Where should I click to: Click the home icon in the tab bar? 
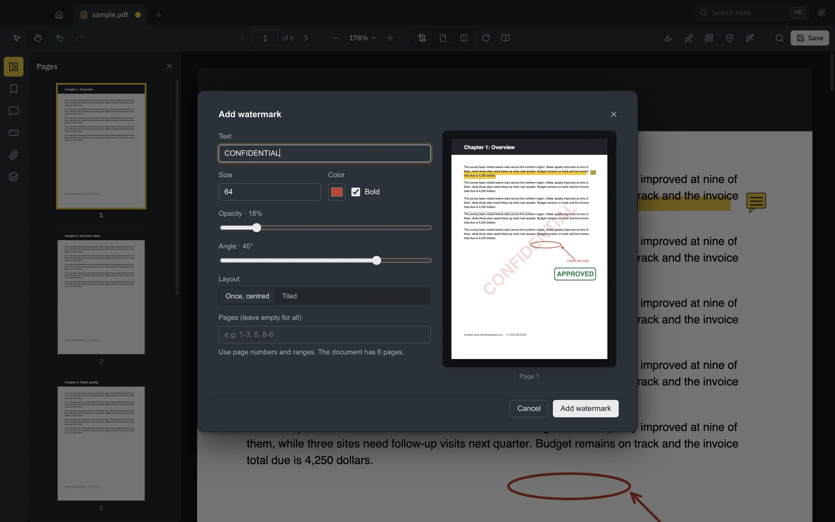tap(59, 15)
